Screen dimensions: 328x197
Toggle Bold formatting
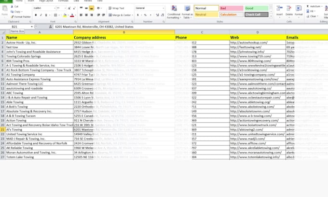[36, 15]
